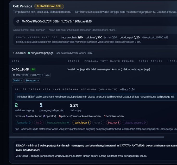The width and height of the screenshot is (177, 165).
Task: Toggle the disadap langsung 0 chip
Action: pyautogui.click(x=135, y=123)
